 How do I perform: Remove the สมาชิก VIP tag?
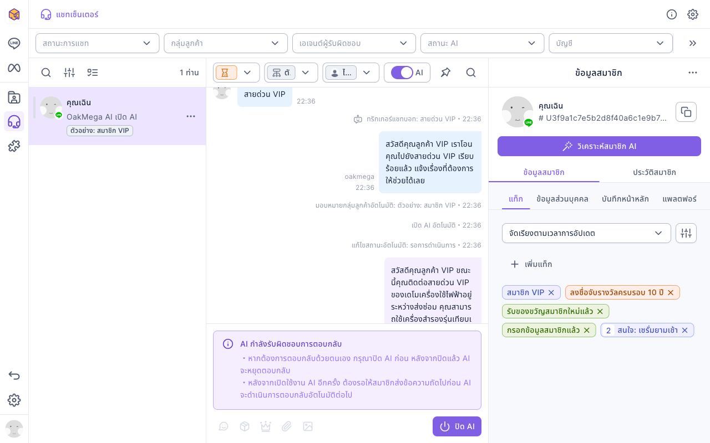click(x=551, y=292)
